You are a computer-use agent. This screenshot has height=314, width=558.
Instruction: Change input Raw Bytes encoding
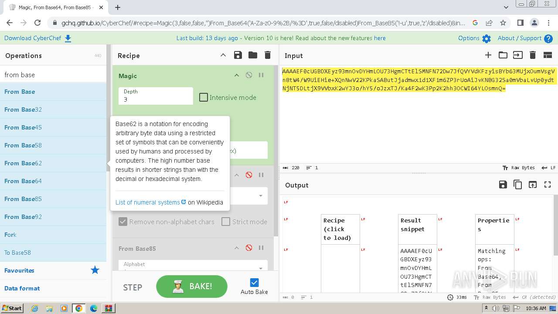coord(519,167)
